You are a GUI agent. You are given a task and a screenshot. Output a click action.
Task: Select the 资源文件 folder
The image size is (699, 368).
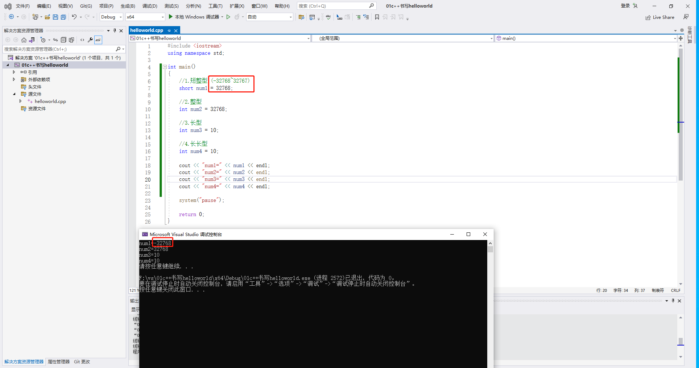pos(37,108)
